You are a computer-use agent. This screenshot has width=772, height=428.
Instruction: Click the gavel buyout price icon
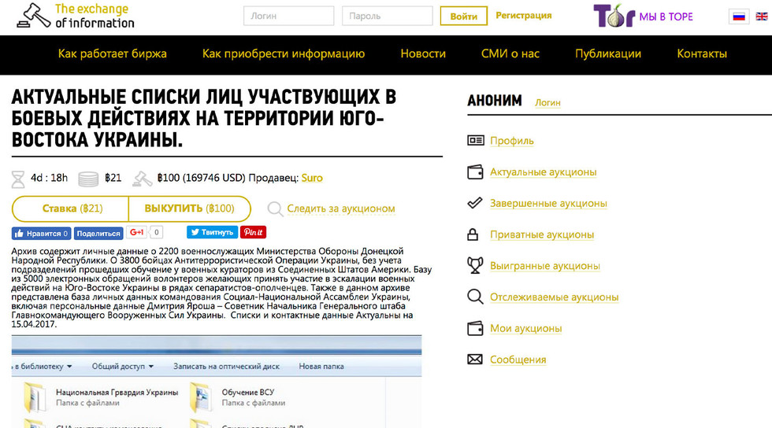[143, 179]
